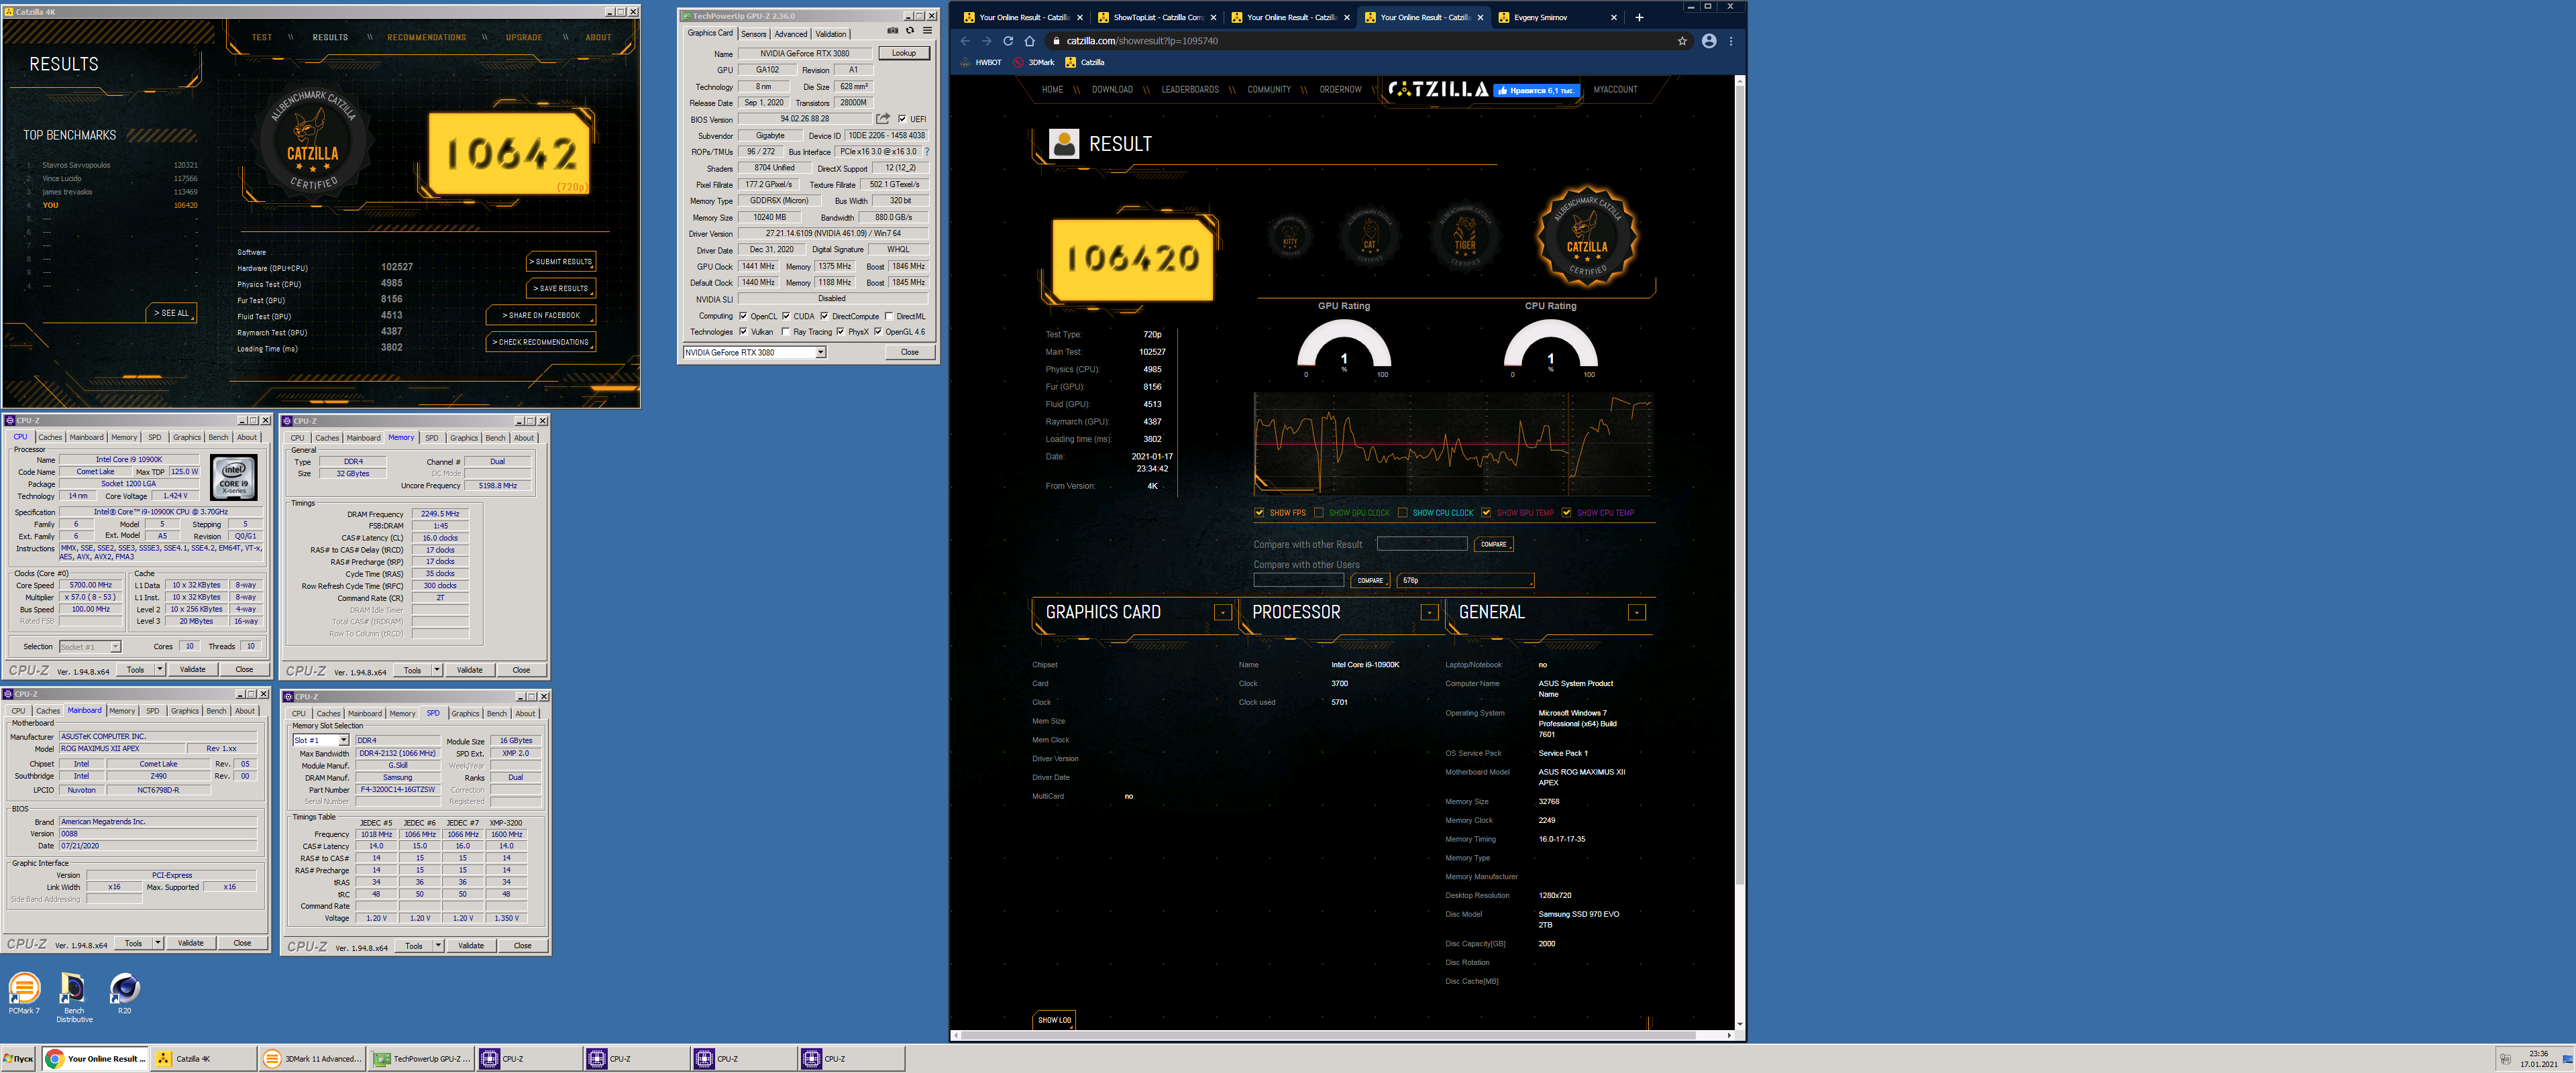Screen dimensions: 2576x1073
Task: Toggle the CUDA checkbox in GPU-Z
Action: point(786,316)
